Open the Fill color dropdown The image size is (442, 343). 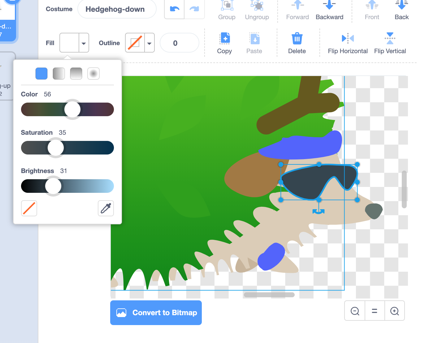click(83, 43)
